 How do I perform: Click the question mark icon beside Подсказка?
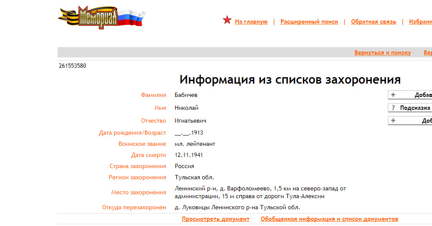[393, 108]
